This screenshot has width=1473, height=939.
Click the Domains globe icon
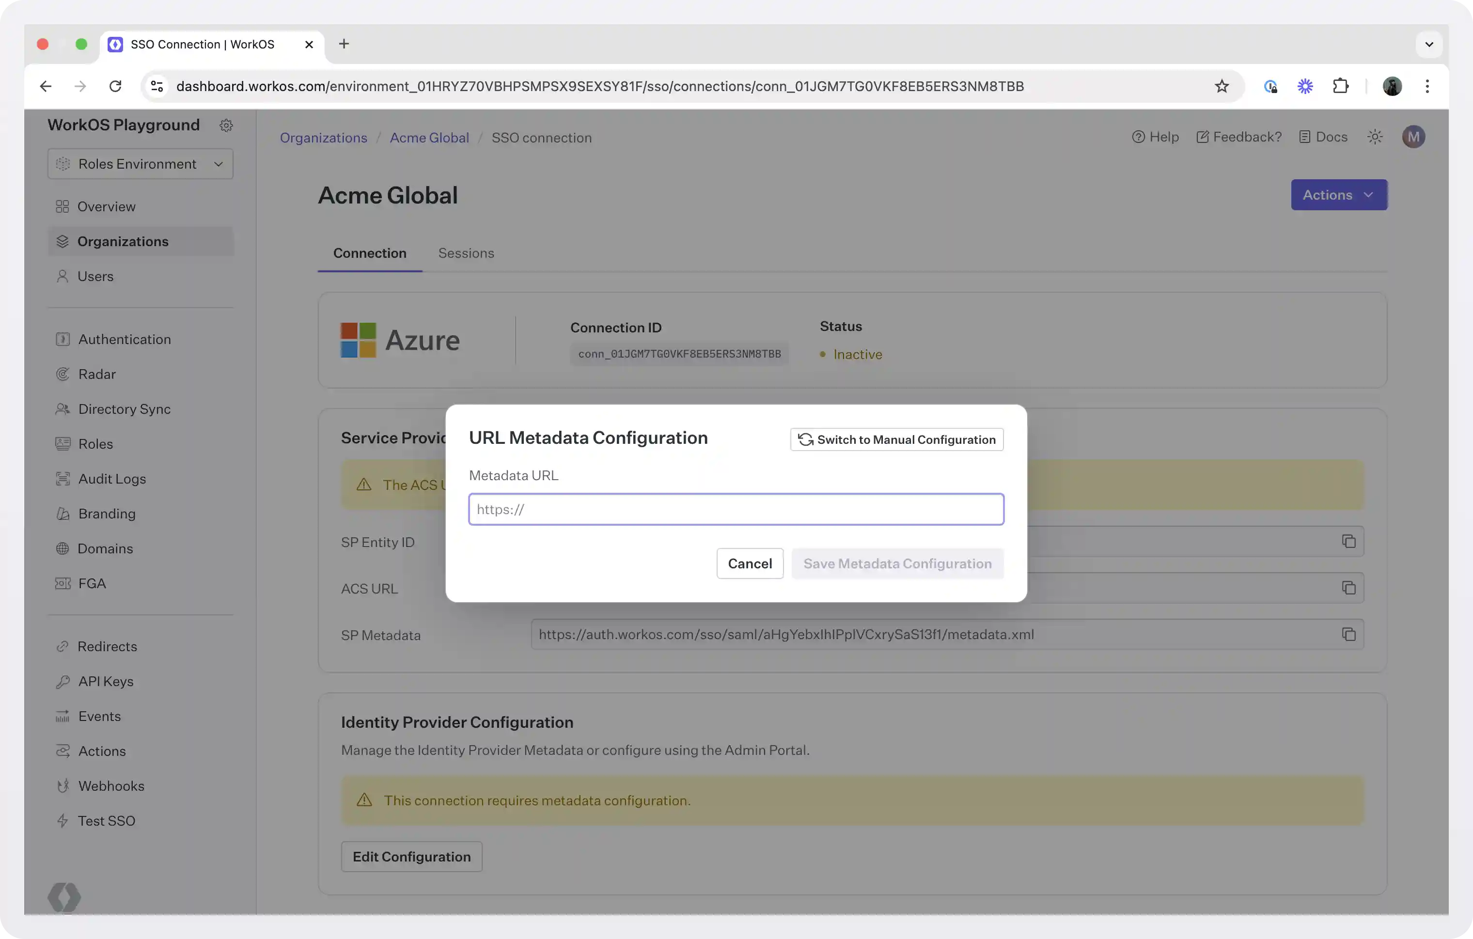pyautogui.click(x=63, y=548)
